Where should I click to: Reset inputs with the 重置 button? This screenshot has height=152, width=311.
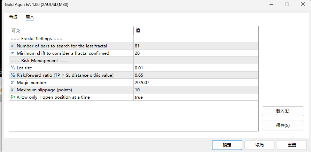click(292, 145)
